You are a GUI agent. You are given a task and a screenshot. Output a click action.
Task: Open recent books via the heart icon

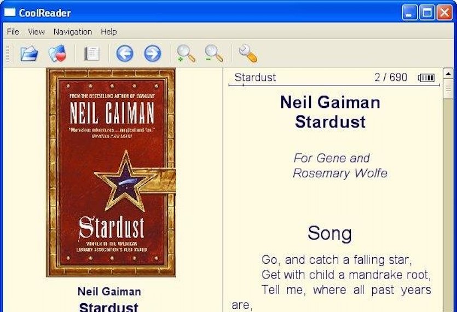(x=57, y=53)
